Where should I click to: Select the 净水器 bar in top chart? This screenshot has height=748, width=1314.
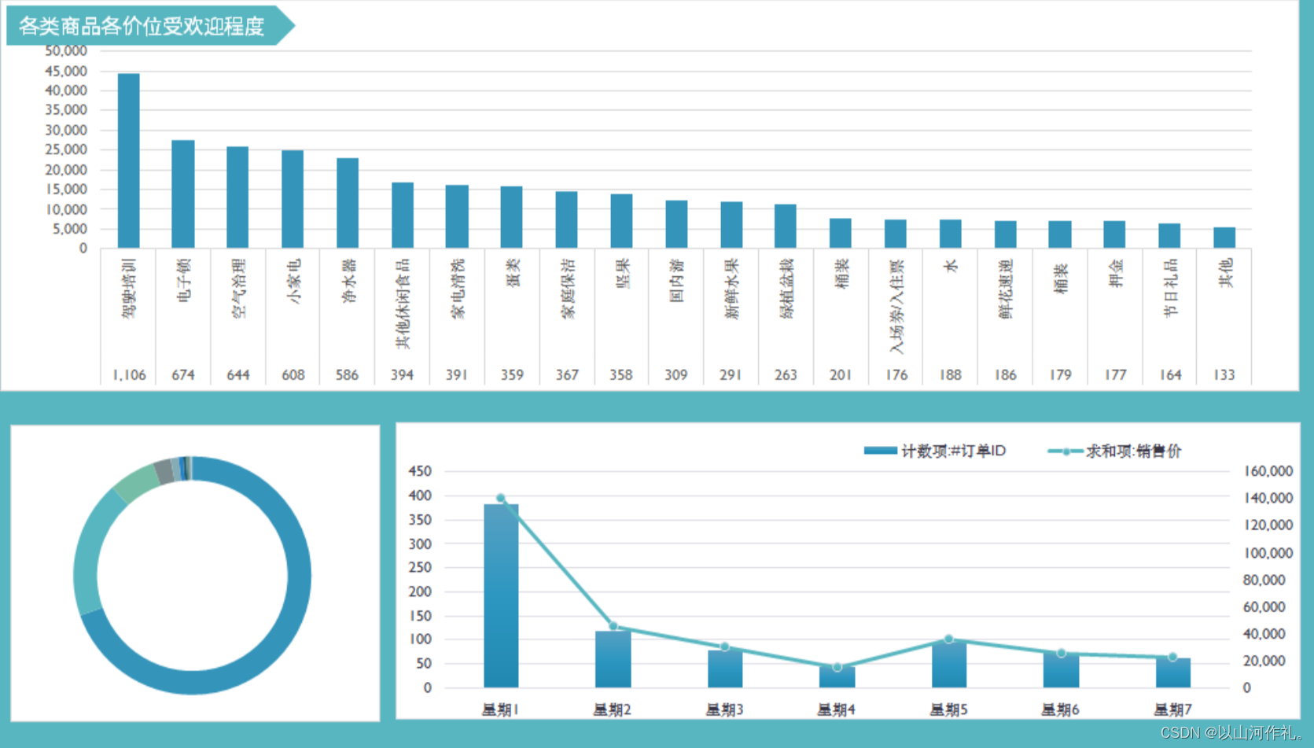click(x=348, y=204)
